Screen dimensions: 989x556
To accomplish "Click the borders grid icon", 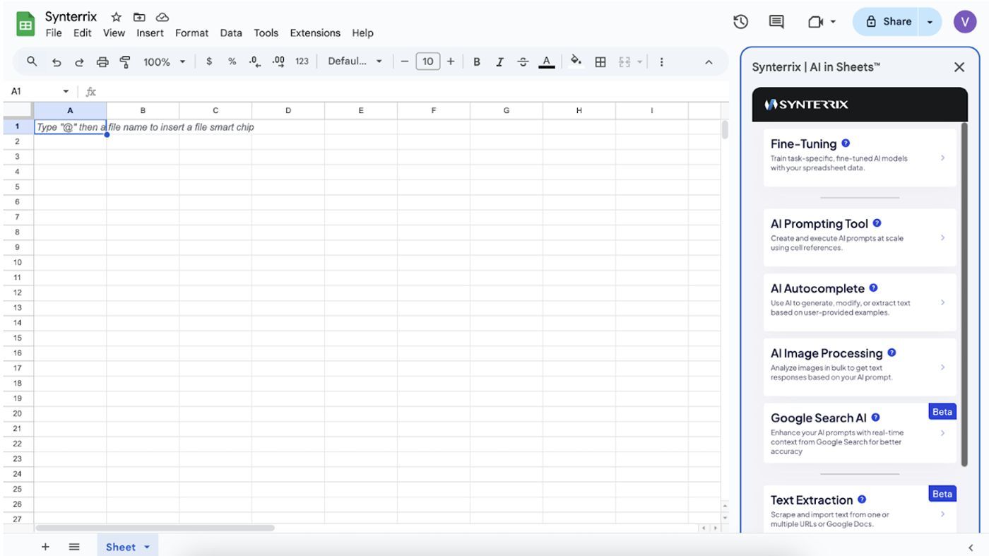I will [600, 62].
